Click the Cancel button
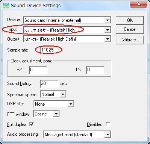The width and height of the screenshot is (150, 144). pyautogui.click(x=130, y=29)
